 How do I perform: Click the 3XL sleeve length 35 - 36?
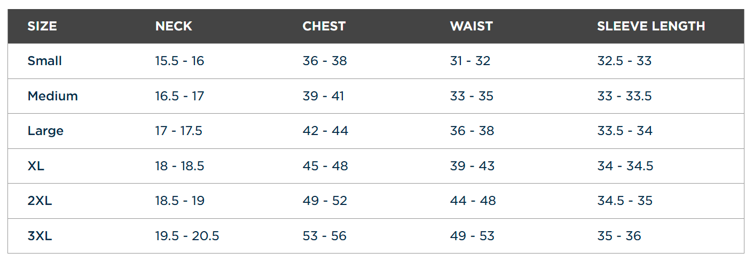[x=619, y=236]
